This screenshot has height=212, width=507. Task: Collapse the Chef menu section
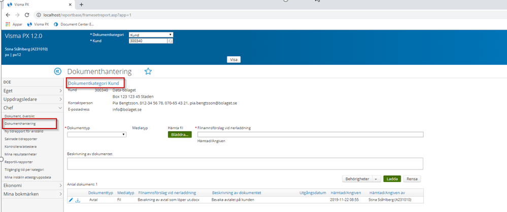coord(32,108)
